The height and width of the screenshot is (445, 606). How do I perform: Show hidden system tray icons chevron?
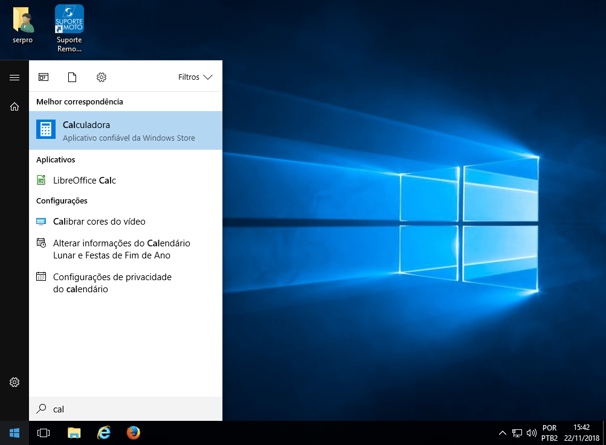point(502,433)
